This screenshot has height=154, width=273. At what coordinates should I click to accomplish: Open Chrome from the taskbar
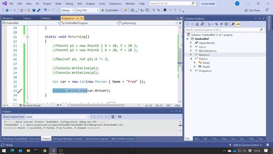pos(44,151)
